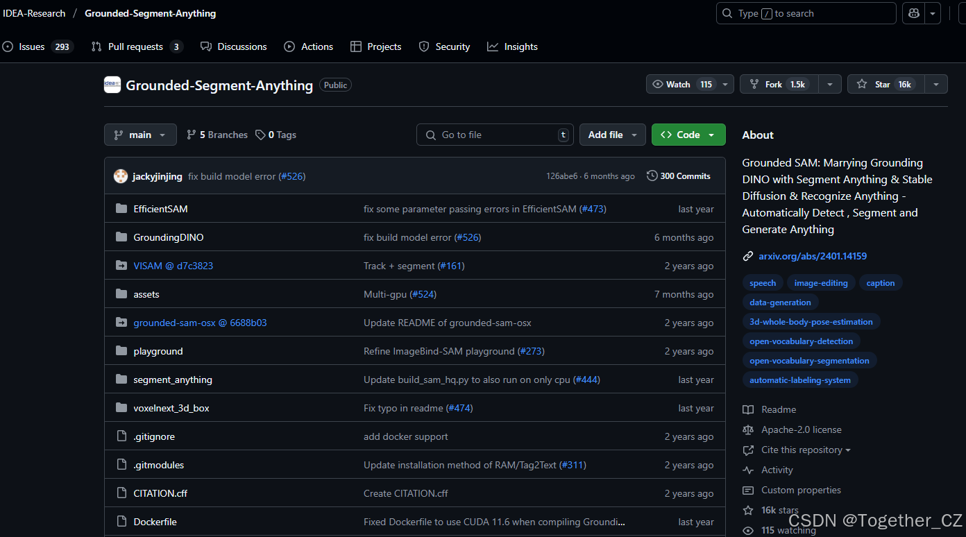Select the 3d-whole-body-pose-estimation topic tag
Image resolution: width=966 pixels, height=537 pixels.
[811, 322]
